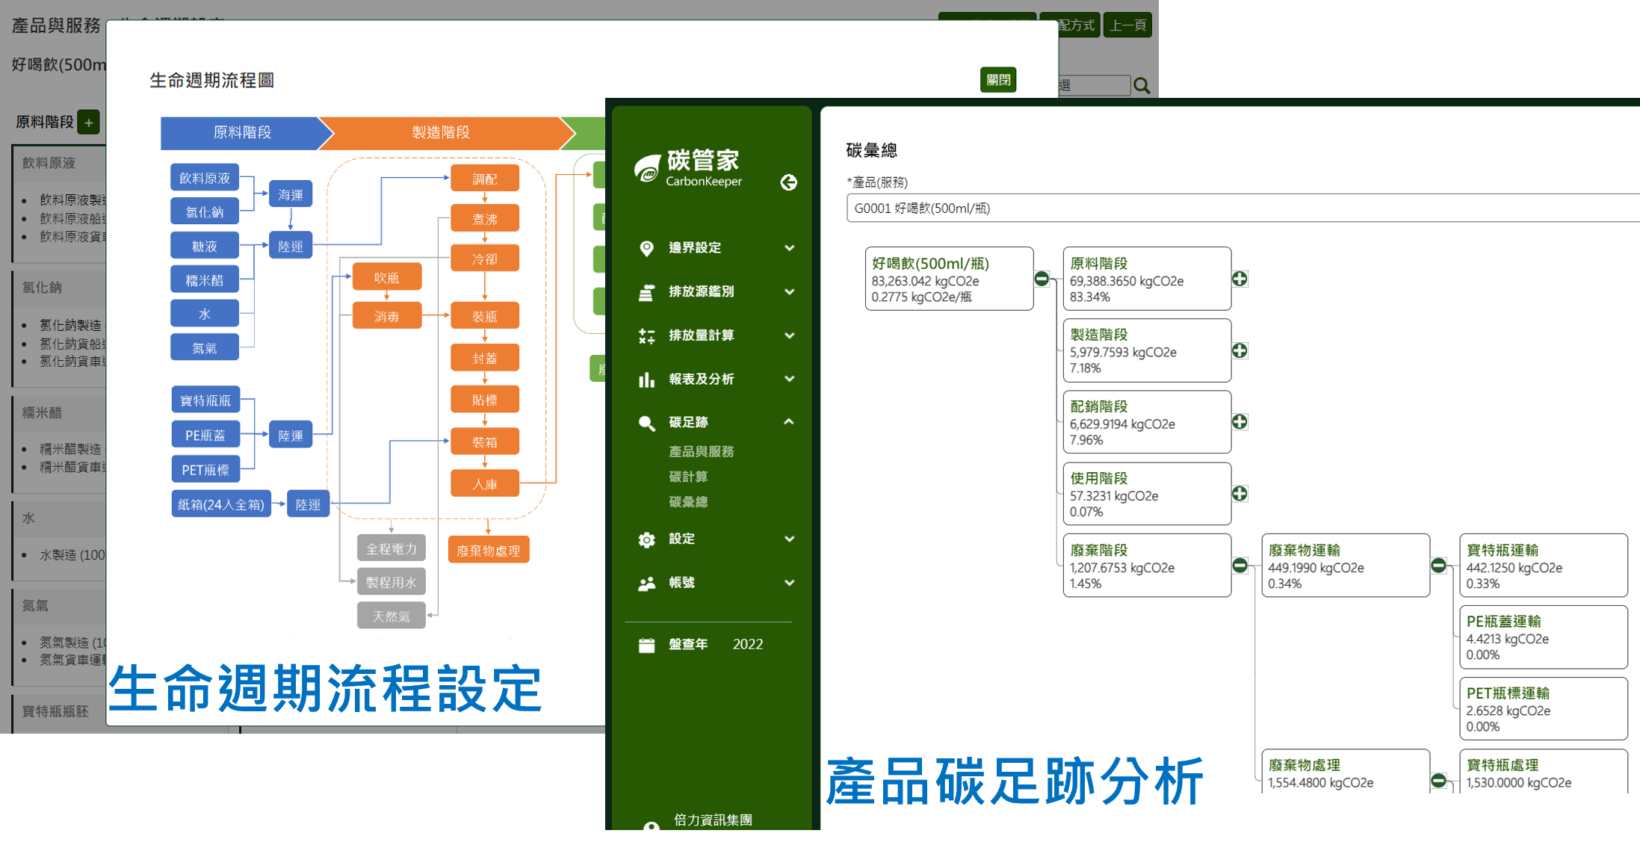1640x848 pixels.
Task: Select 報表及分析 in sidebar
Action: coord(701,379)
